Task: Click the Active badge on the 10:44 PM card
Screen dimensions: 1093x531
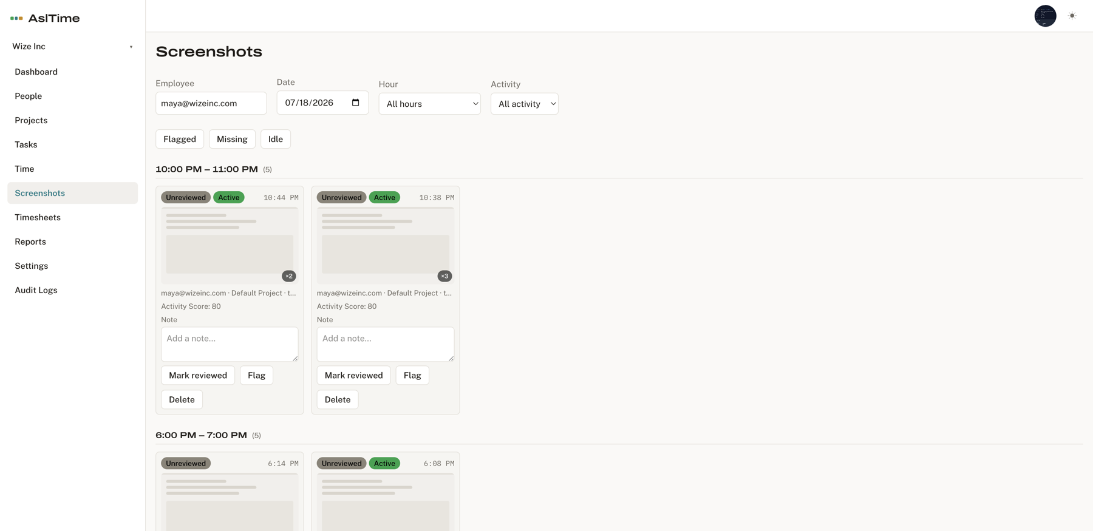Action: pos(229,197)
